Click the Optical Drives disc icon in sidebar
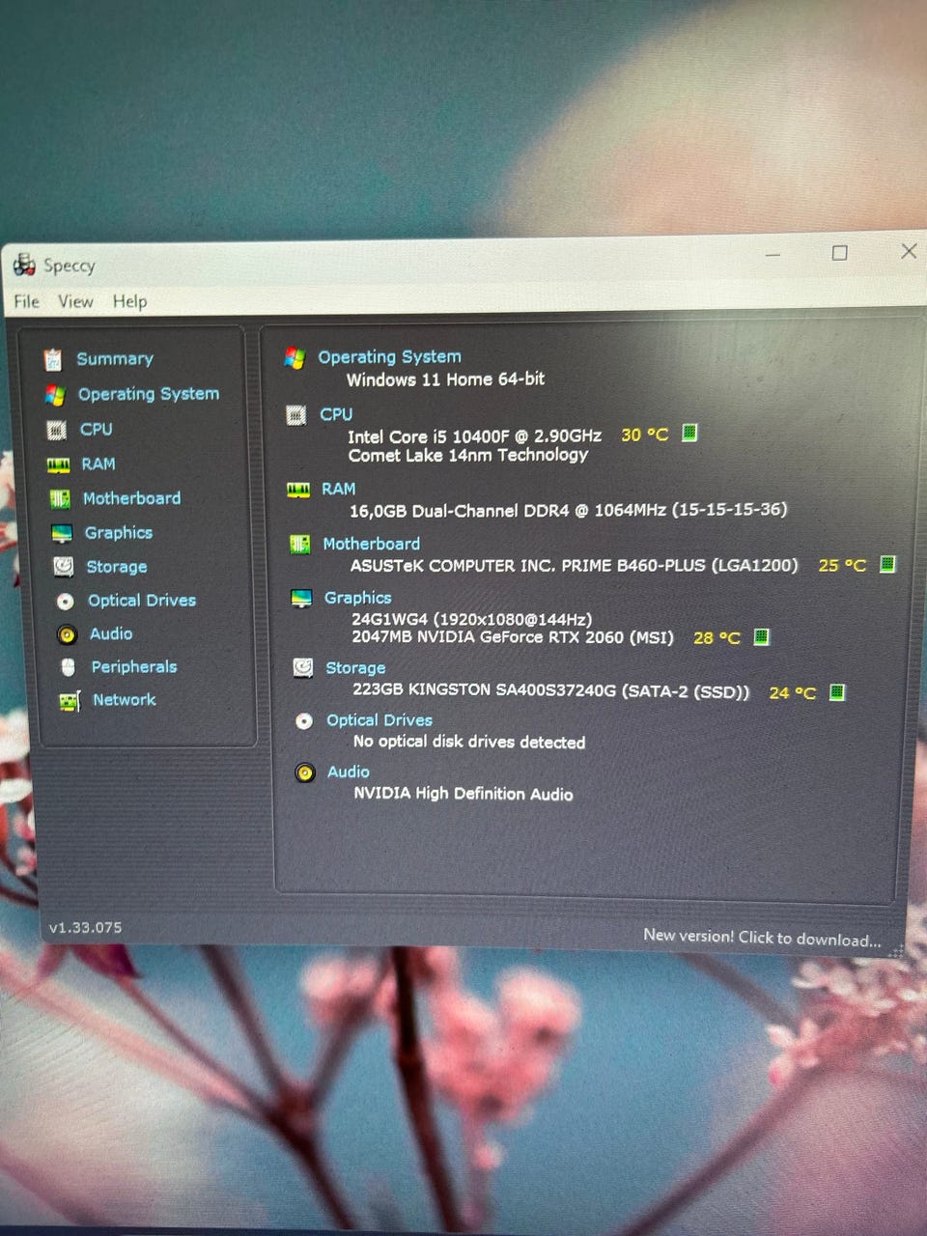Viewport: 927px width, 1236px height. (x=65, y=602)
